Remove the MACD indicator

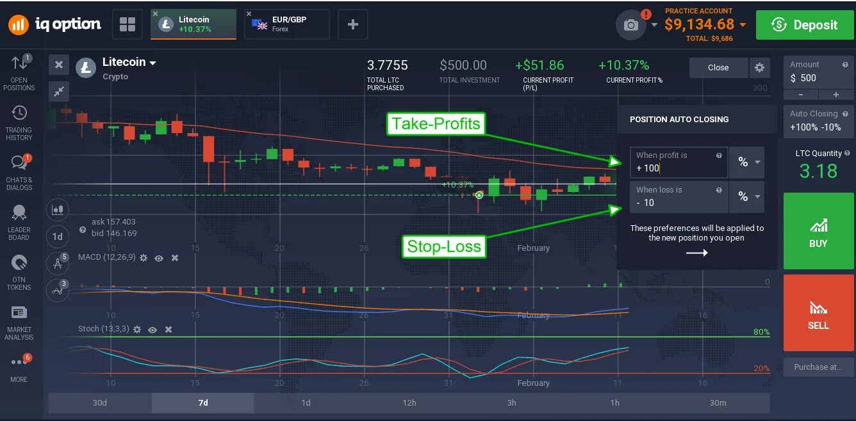(x=174, y=258)
